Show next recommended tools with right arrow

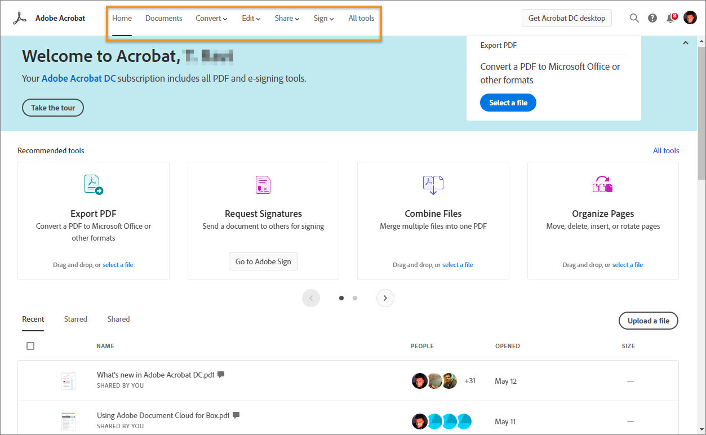[385, 298]
